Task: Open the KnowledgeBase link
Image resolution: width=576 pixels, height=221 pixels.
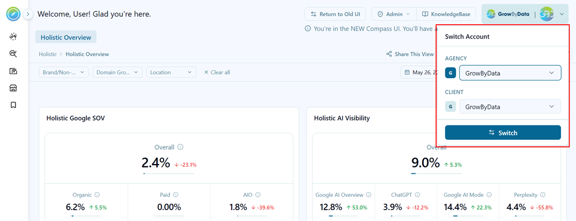Action: pyautogui.click(x=446, y=14)
